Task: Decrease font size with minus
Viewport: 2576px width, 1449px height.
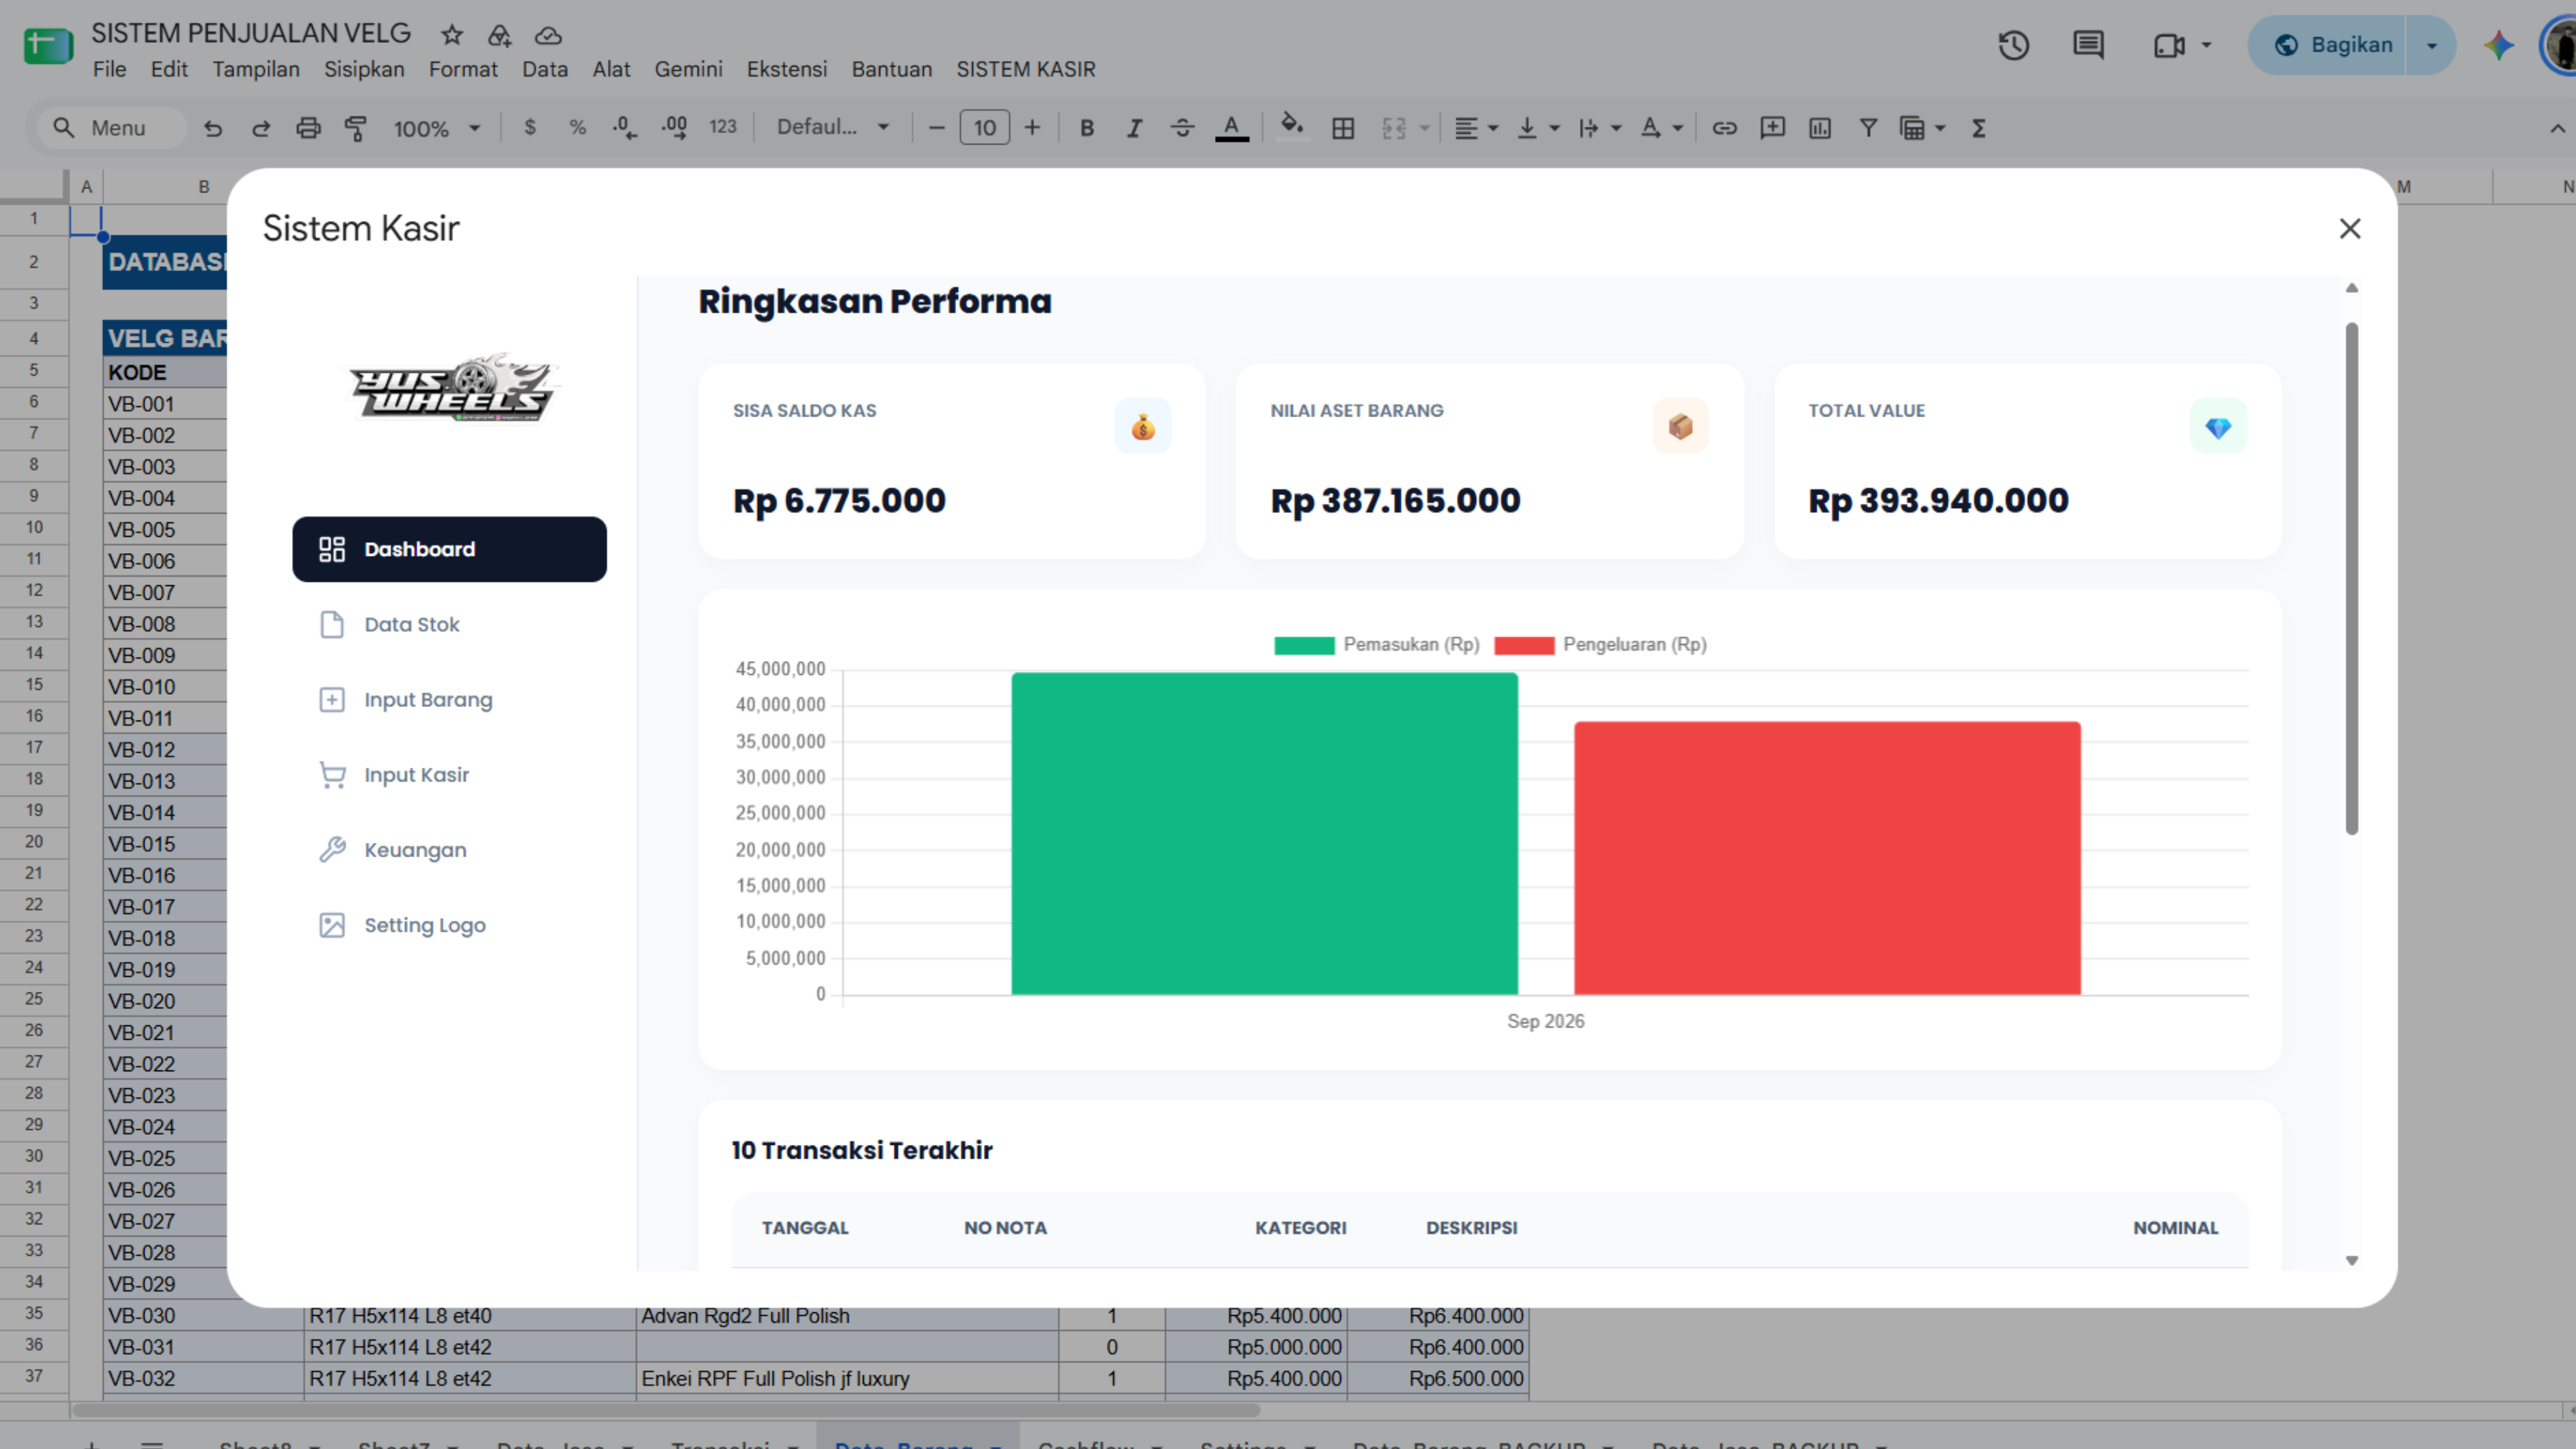Action: [x=937, y=128]
